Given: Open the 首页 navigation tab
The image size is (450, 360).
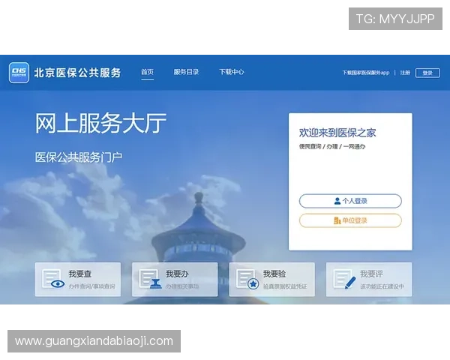Looking at the screenshot, I should coord(147,72).
